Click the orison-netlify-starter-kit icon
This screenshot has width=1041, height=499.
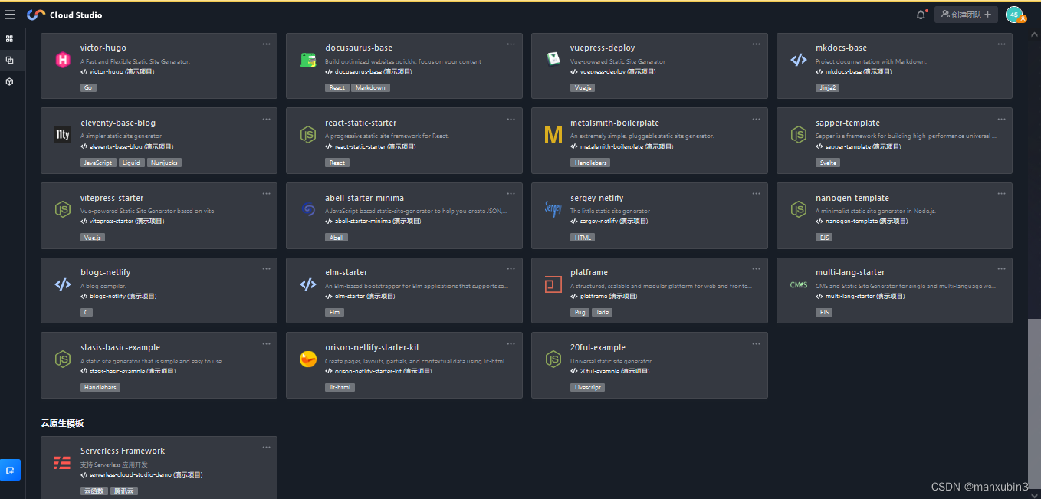[308, 359]
